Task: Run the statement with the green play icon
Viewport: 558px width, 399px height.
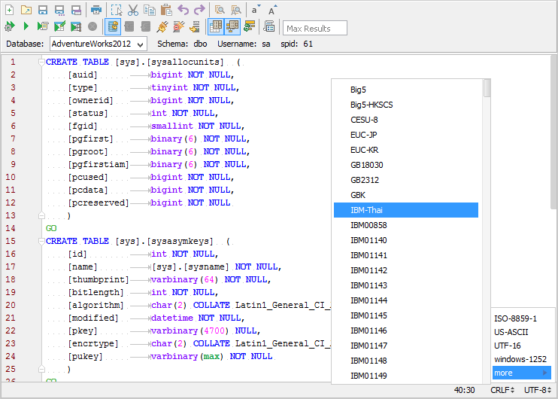Action: coord(26,26)
